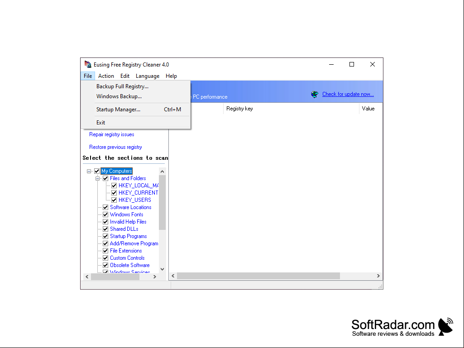Viewport: 464px width, 348px height.
Task: Maximize the Registry Cleaner window
Action: point(352,65)
